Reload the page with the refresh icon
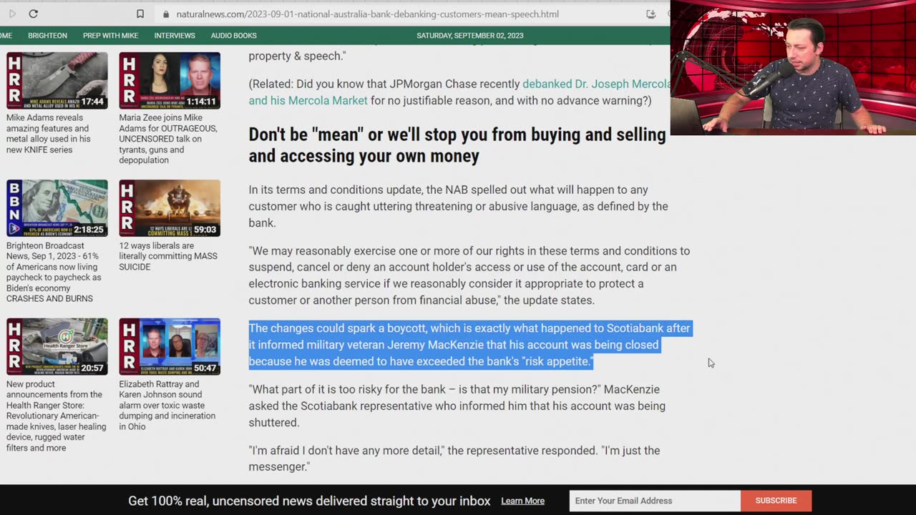 click(x=33, y=14)
